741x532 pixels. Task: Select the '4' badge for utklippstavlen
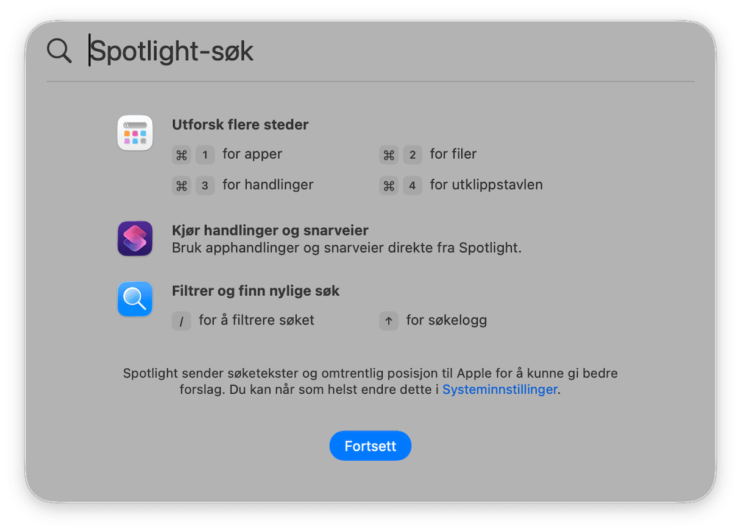413,185
